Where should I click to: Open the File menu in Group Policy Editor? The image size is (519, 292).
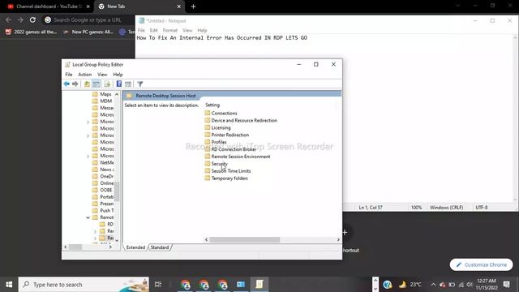(68, 75)
